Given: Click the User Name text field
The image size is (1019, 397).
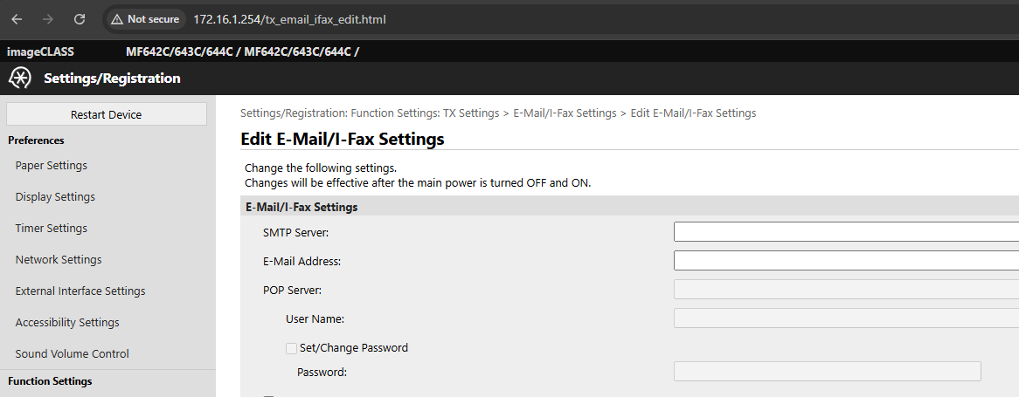Looking at the screenshot, I should [x=846, y=318].
